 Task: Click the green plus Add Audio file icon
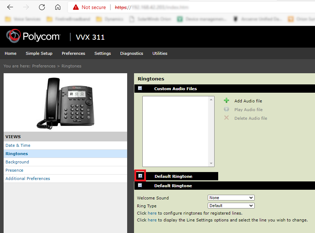click(x=226, y=101)
